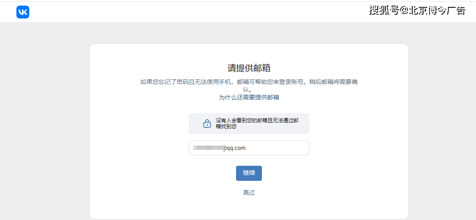Click the VK logo in the header
Image resolution: width=476 pixels, height=220 pixels.
coord(23,12)
